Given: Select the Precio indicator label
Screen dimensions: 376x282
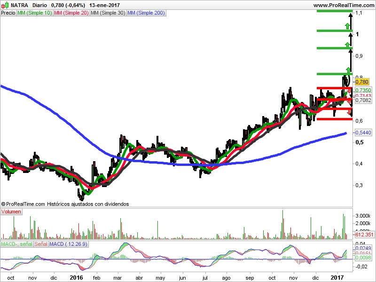Looking at the screenshot, I should tap(8, 13).
